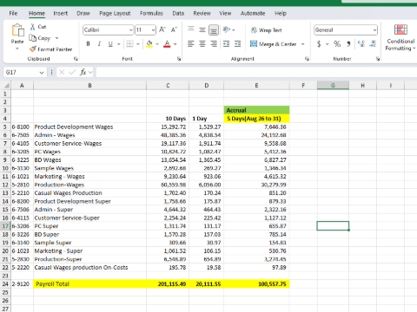Click in the formula bar input
This screenshot has height=312, width=417.
tap(256, 72)
